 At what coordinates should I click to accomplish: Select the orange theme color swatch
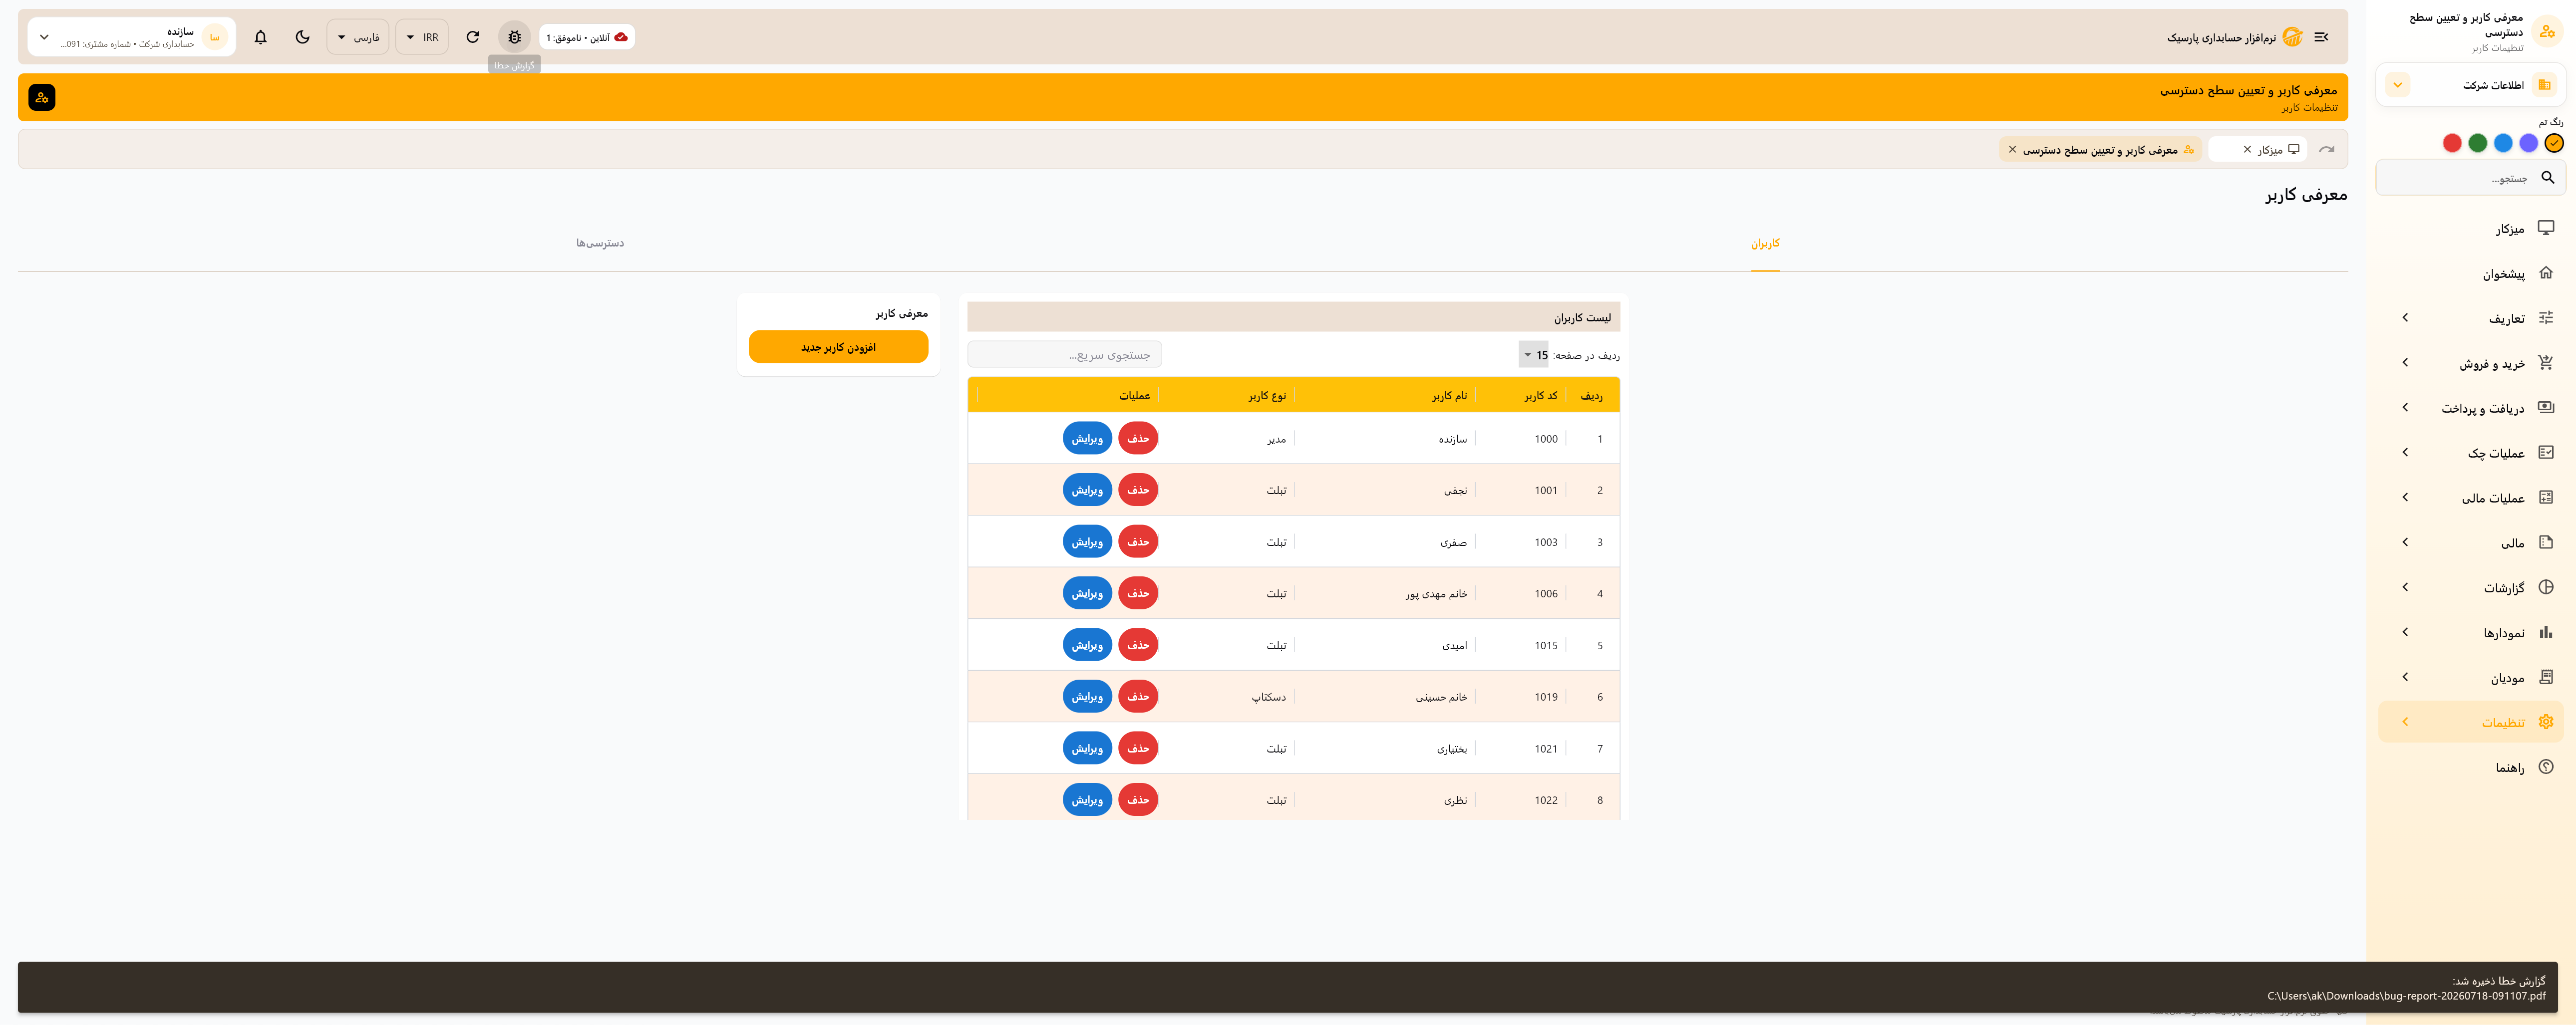pos(2554,143)
